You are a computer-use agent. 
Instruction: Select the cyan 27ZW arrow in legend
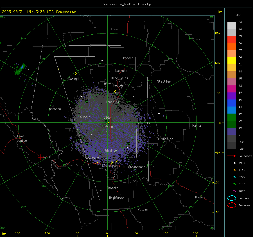232,177
